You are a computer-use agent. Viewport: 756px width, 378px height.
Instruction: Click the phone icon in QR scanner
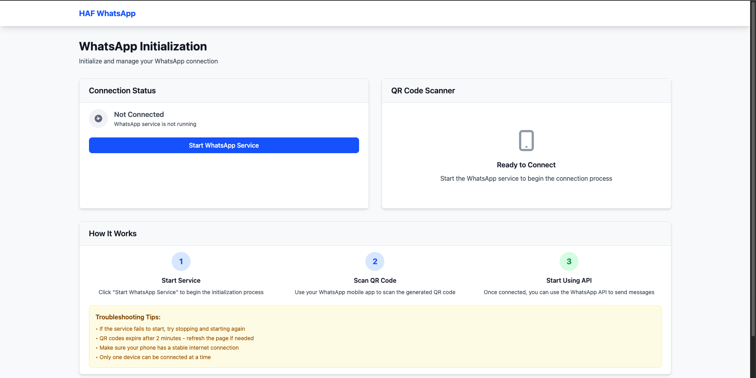526,141
